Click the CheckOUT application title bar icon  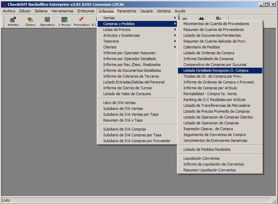4,4
